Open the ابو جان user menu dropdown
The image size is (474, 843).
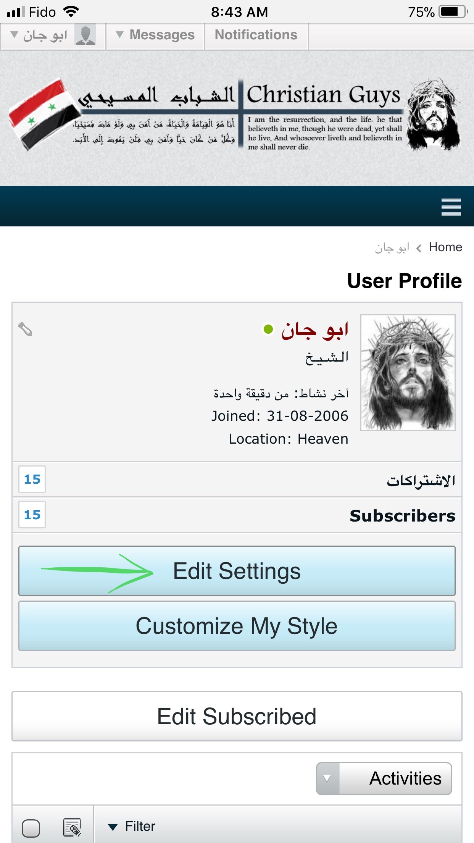pyautogui.click(x=39, y=36)
